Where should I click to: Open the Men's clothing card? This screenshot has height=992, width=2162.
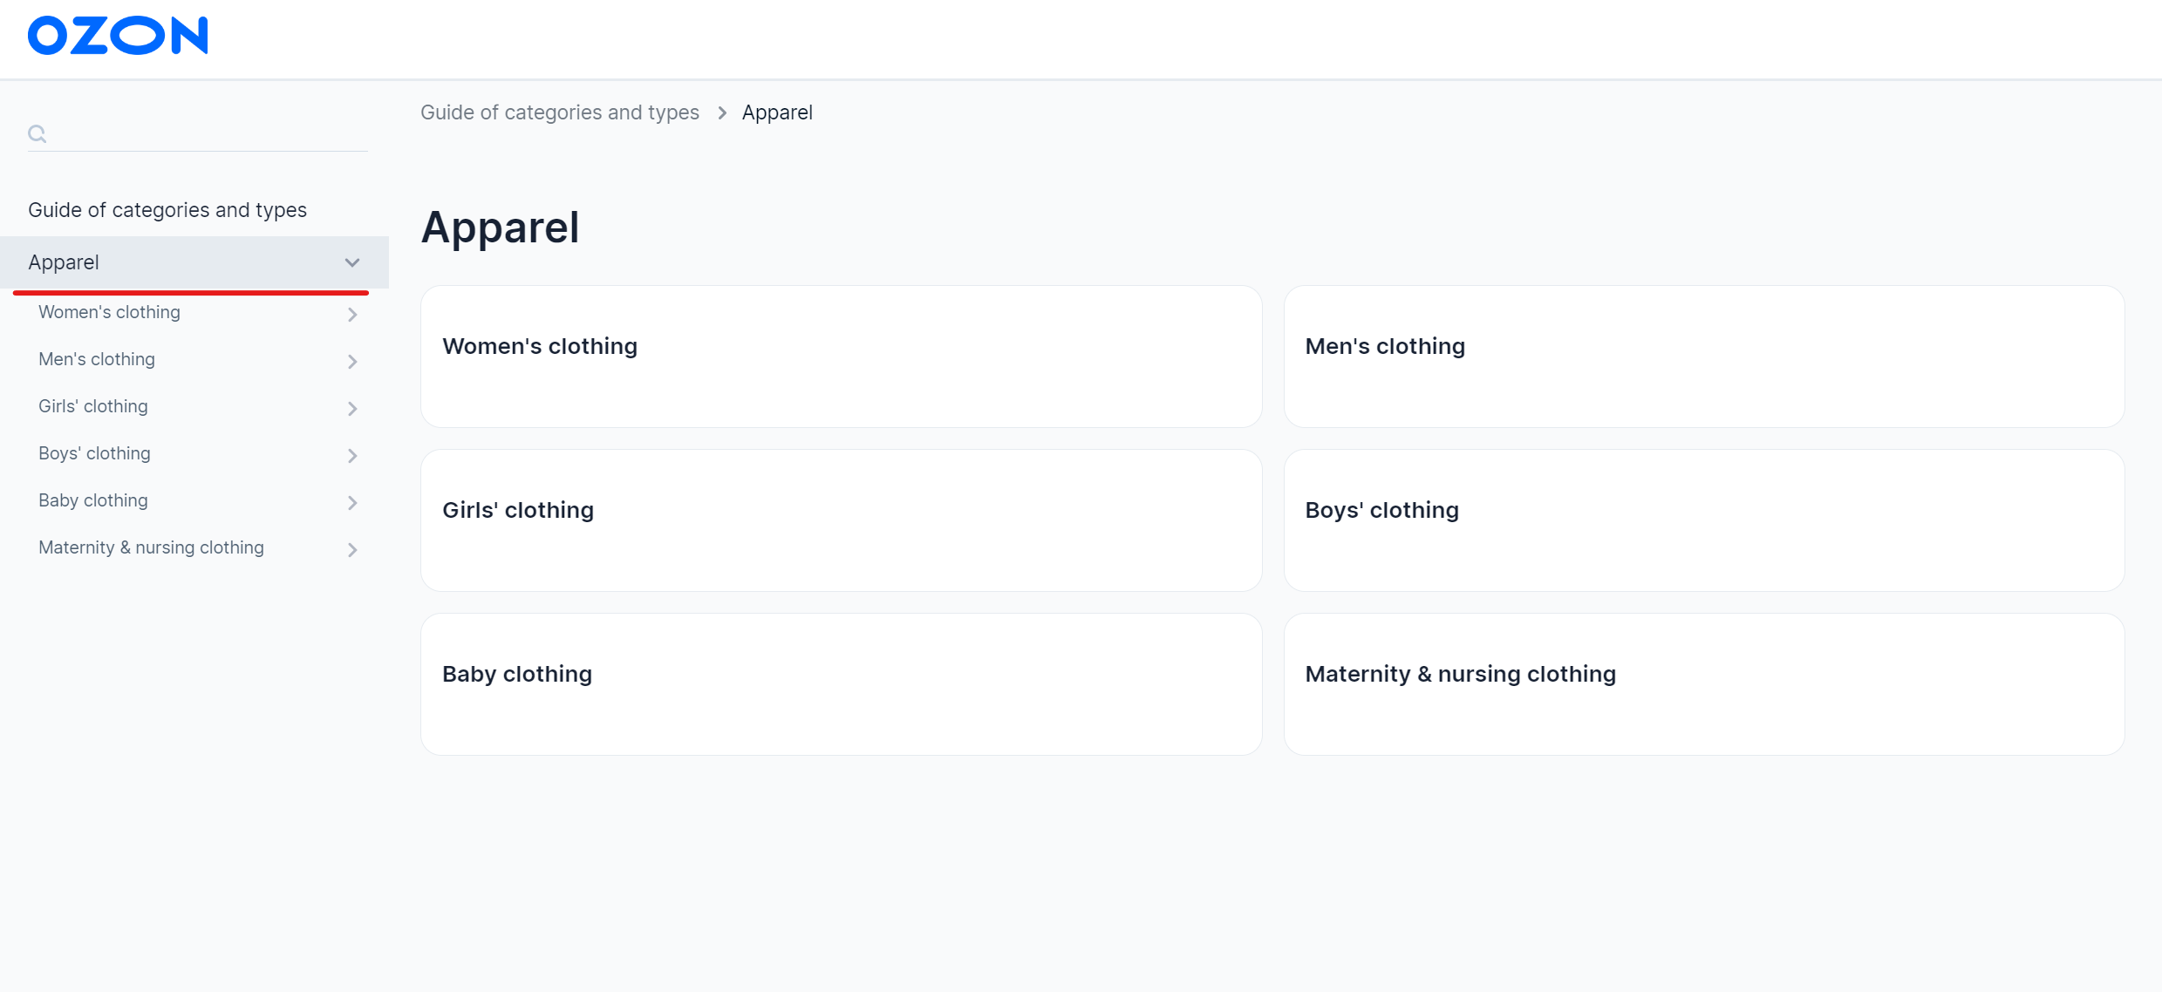[x=1703, y=356]
